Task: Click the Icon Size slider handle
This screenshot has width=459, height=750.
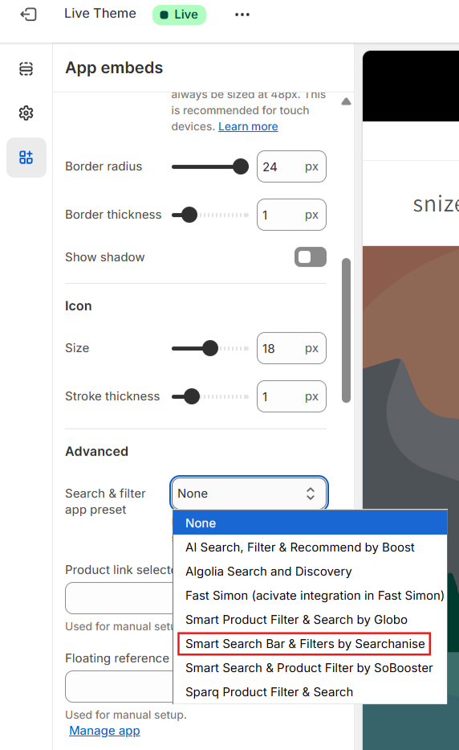Action: [210, 348]
